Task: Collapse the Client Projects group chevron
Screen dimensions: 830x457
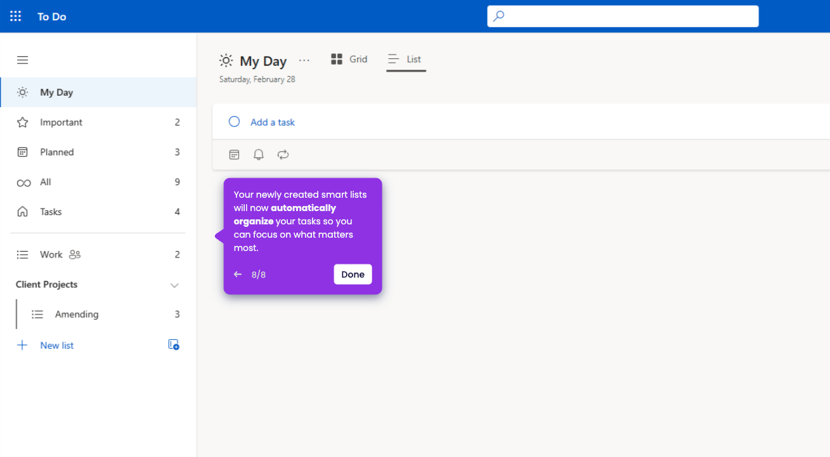Action: 174,285
